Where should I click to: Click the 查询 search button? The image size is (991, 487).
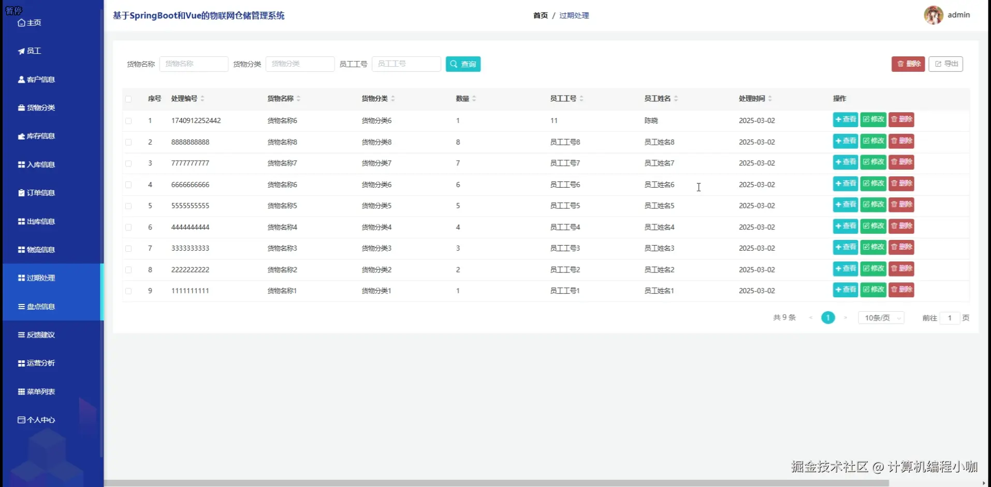click(x=463, y=64)
